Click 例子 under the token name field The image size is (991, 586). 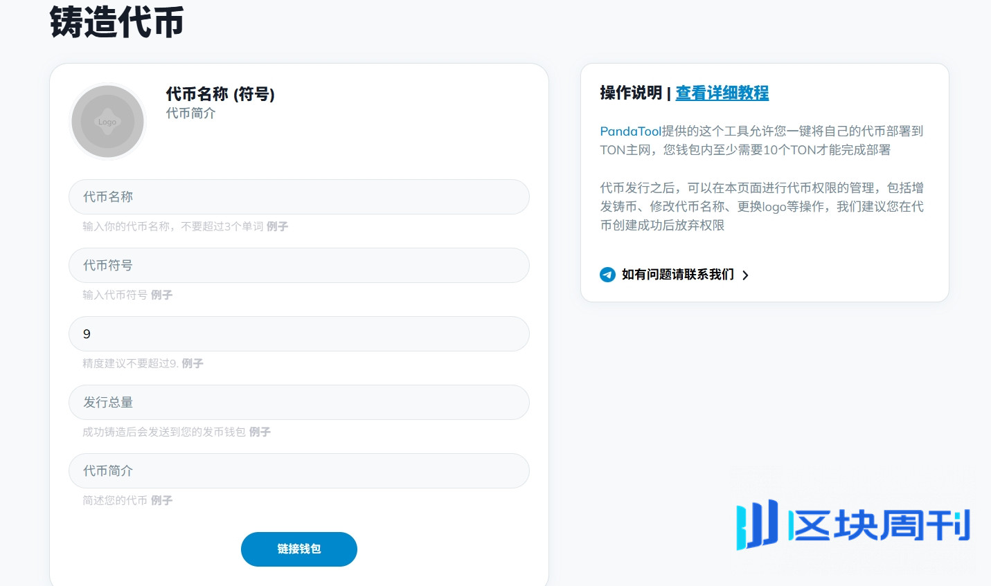pos(277,226)
